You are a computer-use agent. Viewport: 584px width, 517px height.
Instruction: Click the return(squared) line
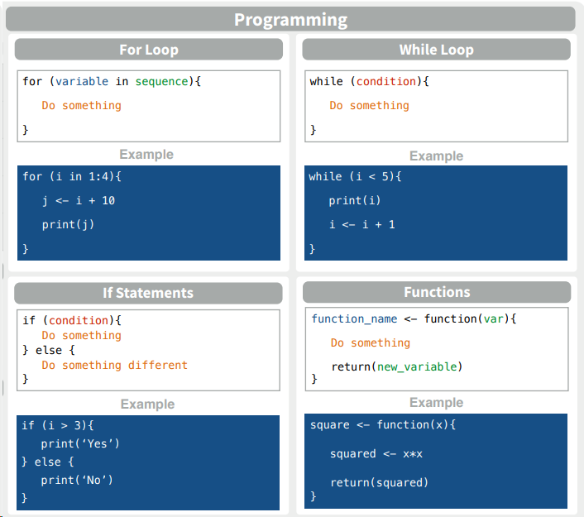click(x=380, y=482)
